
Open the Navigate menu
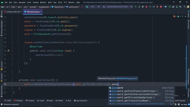[x=22, y=2]
